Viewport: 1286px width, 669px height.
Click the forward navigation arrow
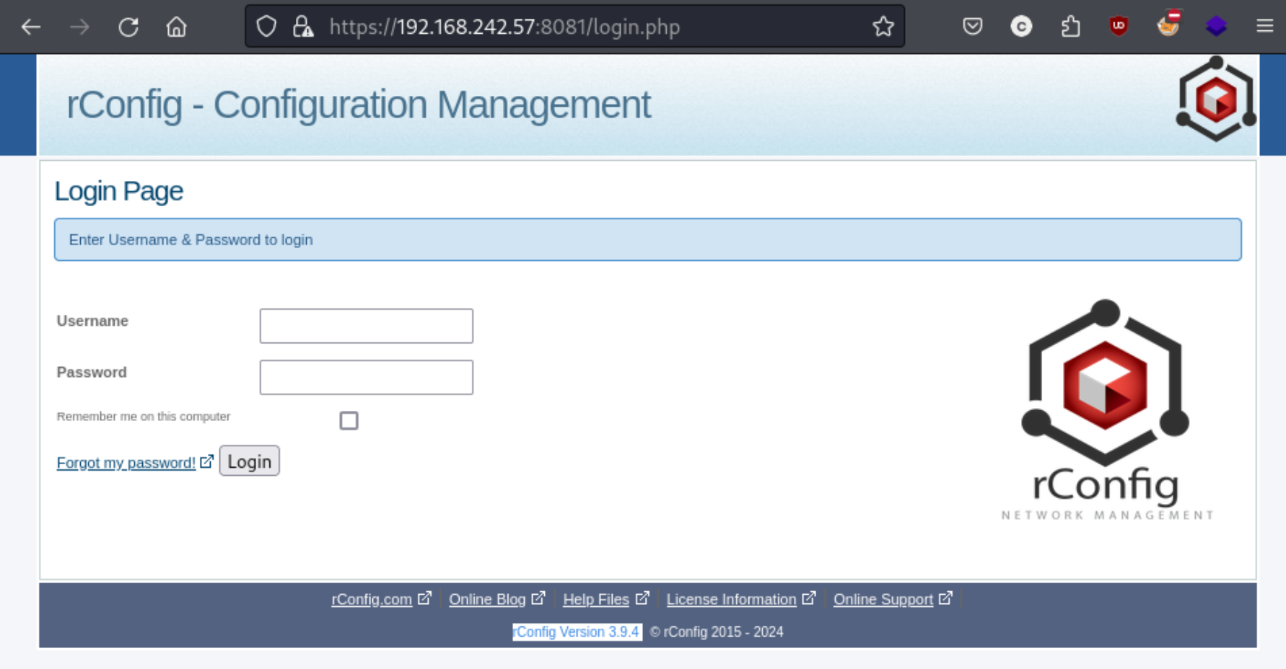[80, 27]
